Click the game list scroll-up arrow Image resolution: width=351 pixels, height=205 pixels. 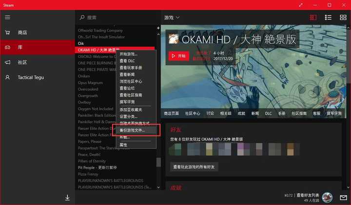(158, 34)
